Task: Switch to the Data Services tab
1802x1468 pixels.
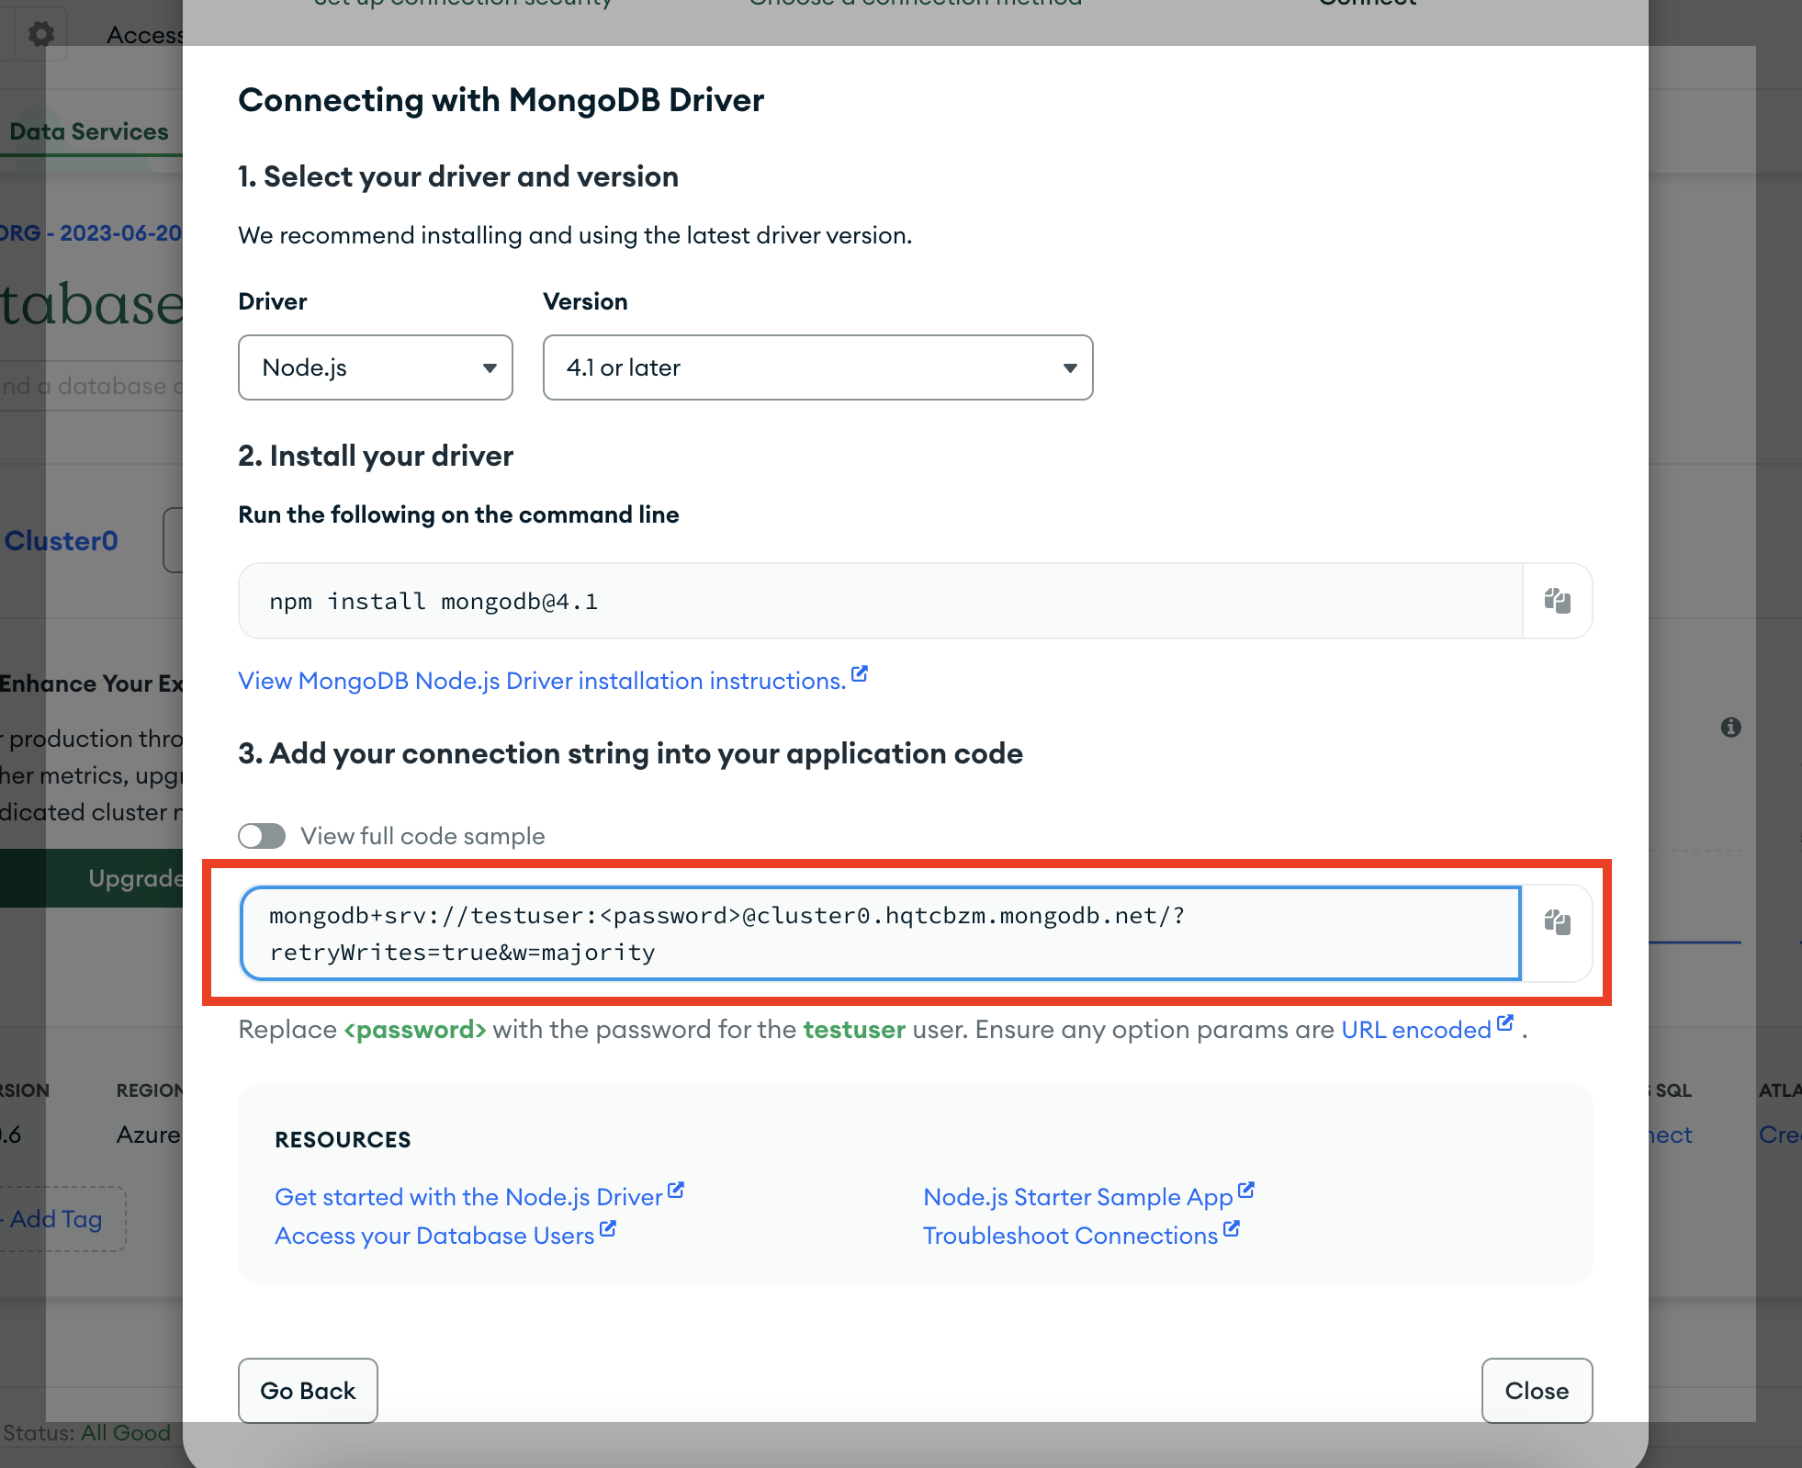Action: (89, 131)
